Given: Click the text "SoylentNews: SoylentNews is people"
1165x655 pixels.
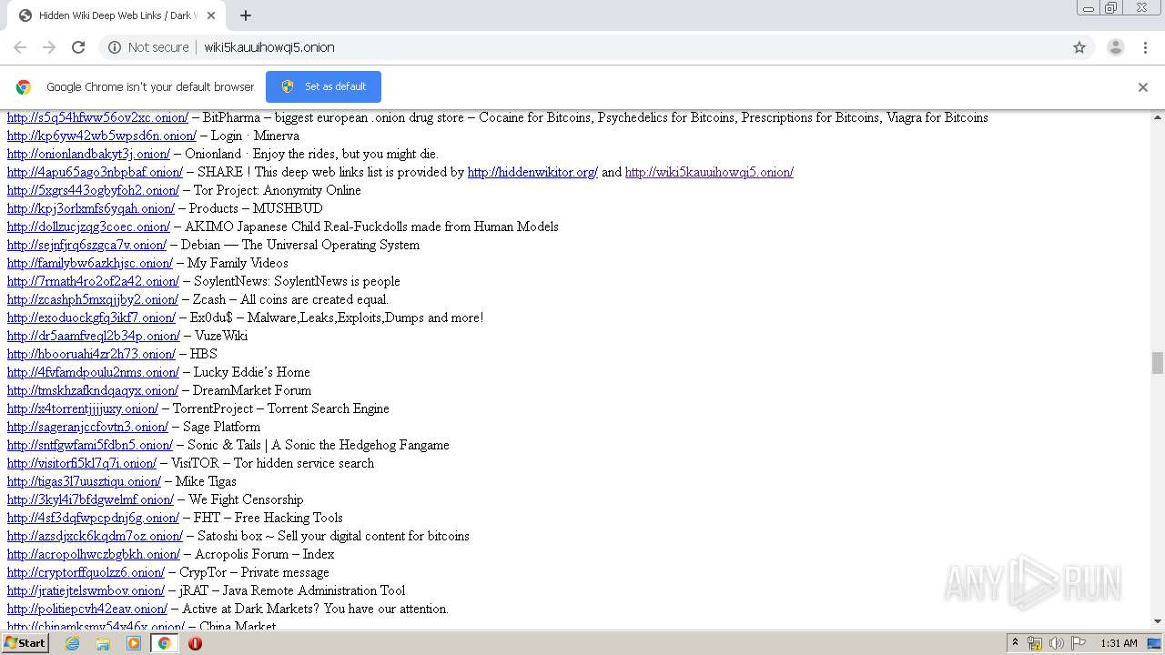Looking at the screenshot, I should coord(297,281).
